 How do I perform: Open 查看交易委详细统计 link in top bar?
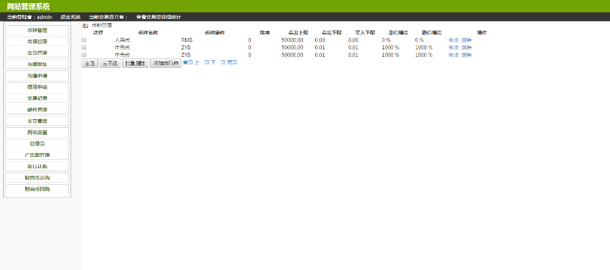[159, 17]
